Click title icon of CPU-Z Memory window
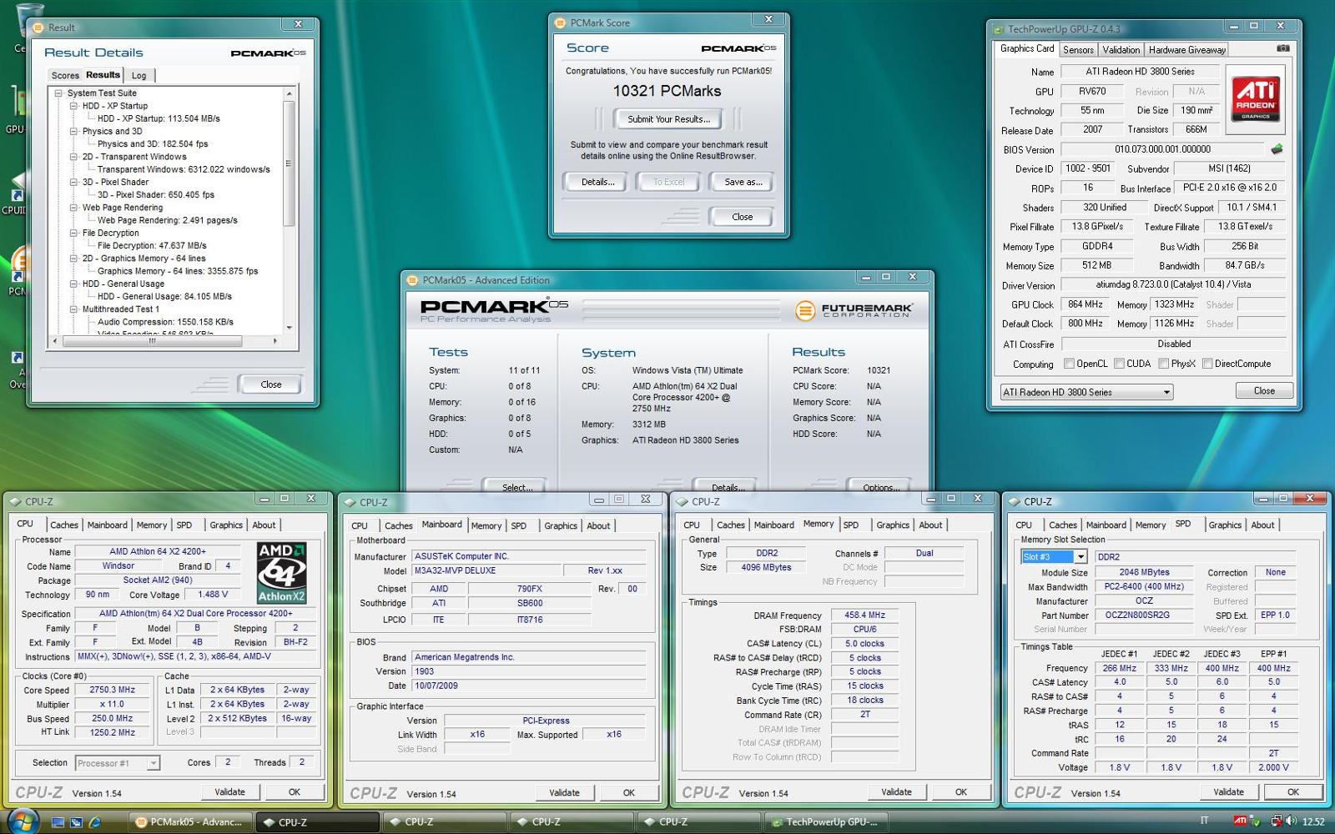This screenshot has width=1335, height=834. (683, 501)
